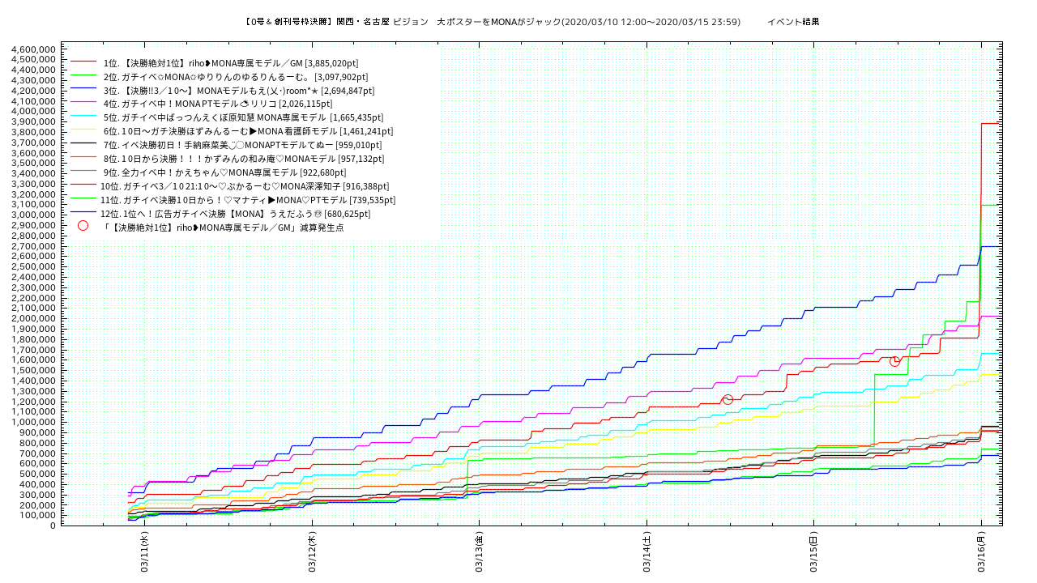Image resolution: width=1037 pixels, height=583 pixels.
Task: Click the 03/16 date label on x-axis
Action: point(981,552)
